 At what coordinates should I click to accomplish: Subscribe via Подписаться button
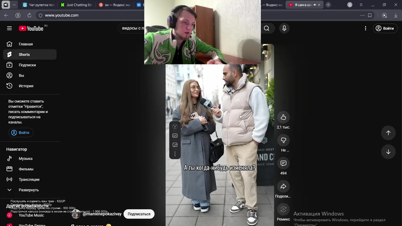coord(139,214)
